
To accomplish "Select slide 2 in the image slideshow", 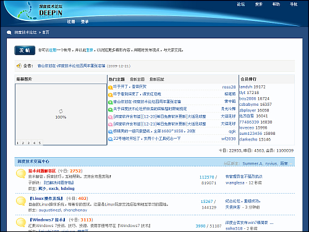I will pyautogui.click(x=23, y=143).
